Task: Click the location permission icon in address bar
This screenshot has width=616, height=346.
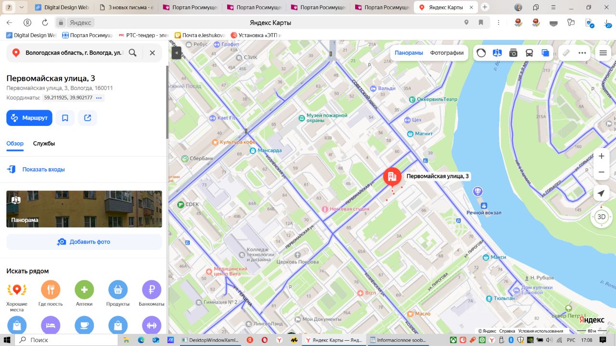Action: (x=466, y=23)
